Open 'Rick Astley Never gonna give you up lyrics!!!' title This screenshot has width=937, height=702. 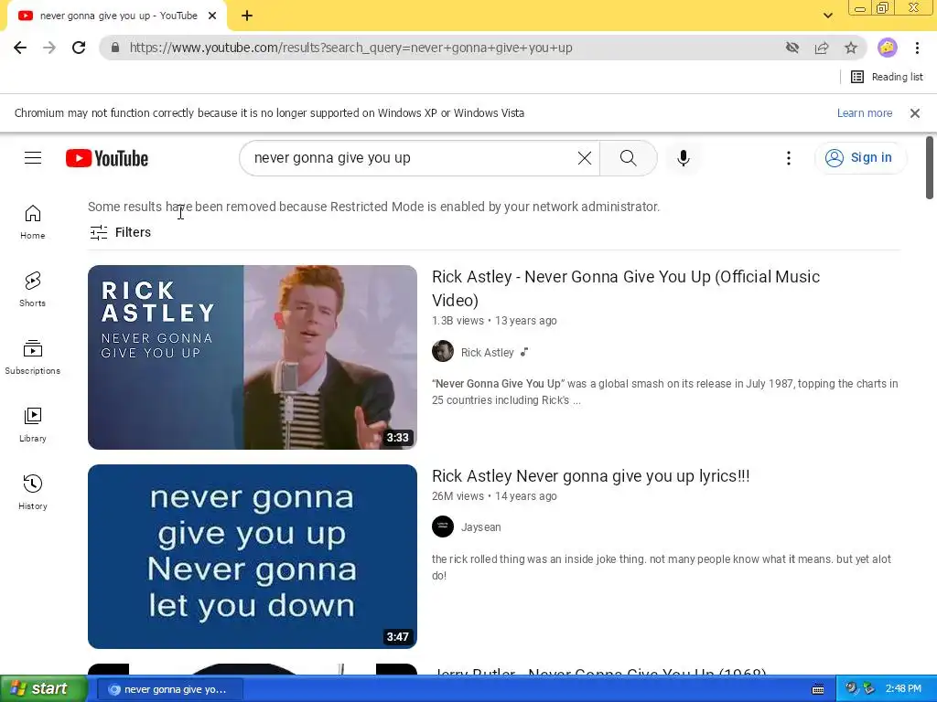coord(590,476)
